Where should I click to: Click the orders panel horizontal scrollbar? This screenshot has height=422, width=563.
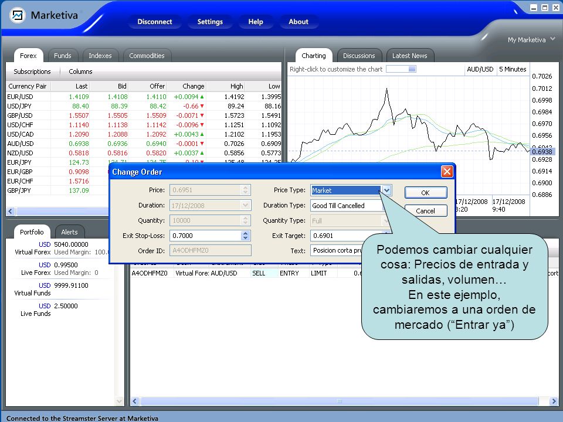pos(340,401)
